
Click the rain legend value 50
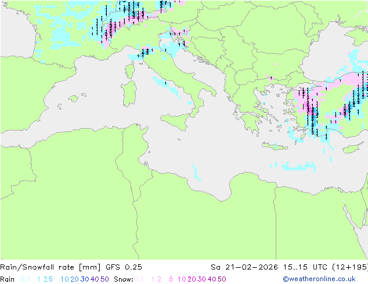click(x=104, y=279)
